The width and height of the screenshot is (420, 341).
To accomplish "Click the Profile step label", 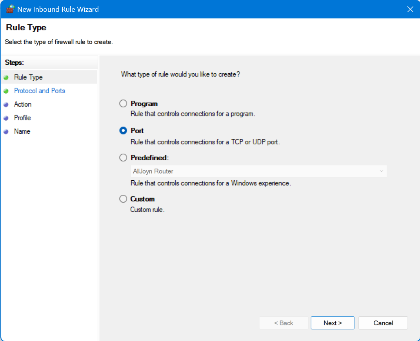I will point(22,118).
